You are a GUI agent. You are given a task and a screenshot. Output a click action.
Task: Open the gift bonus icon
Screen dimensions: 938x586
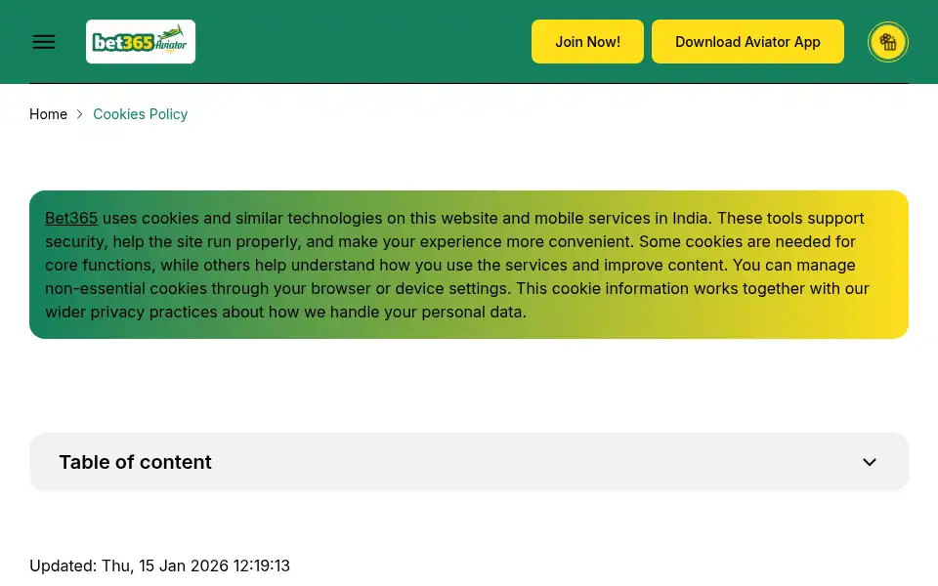[888, 42]
